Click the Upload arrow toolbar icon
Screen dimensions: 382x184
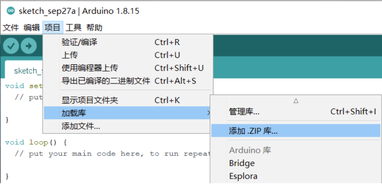29,46
